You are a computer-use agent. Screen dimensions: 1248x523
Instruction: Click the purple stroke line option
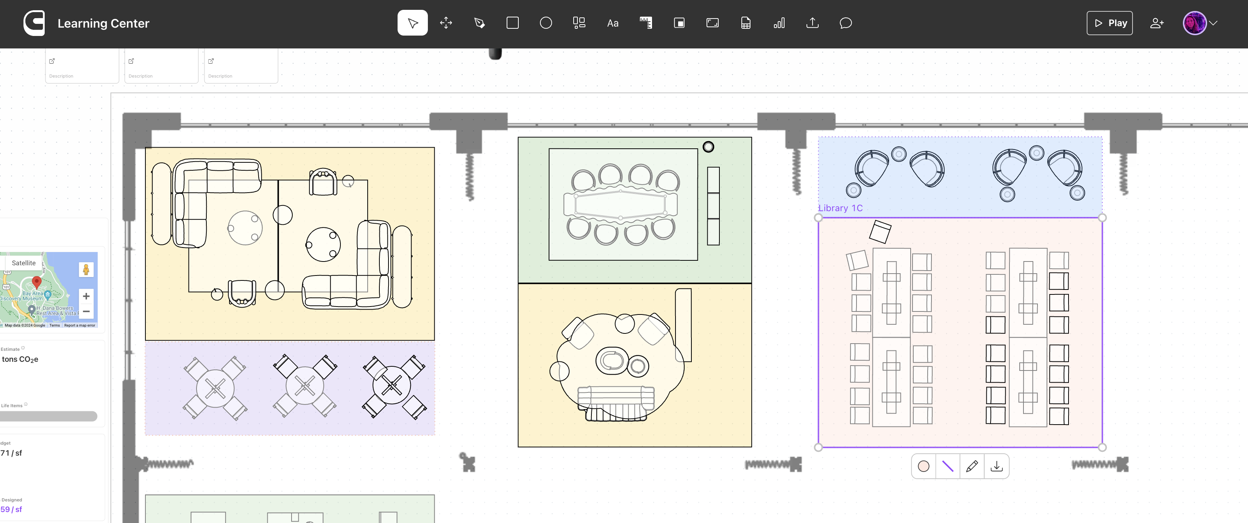click(x=948, y=466)
